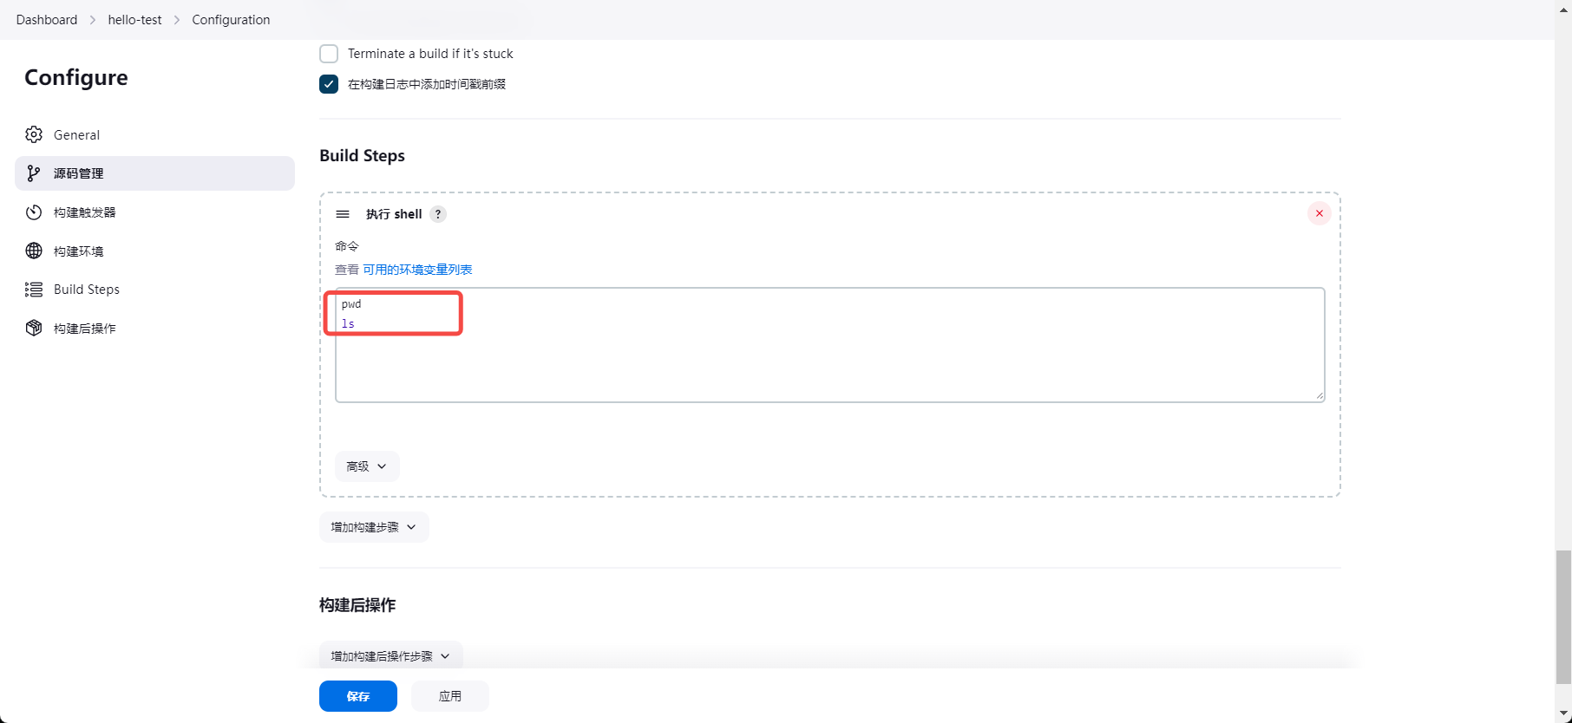Grab the 执行 shell drag handle icon

click(343, 214)
